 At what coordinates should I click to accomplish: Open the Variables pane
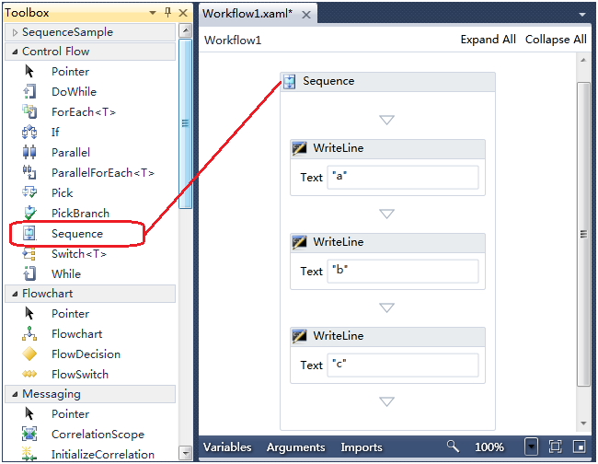(227, 447)
